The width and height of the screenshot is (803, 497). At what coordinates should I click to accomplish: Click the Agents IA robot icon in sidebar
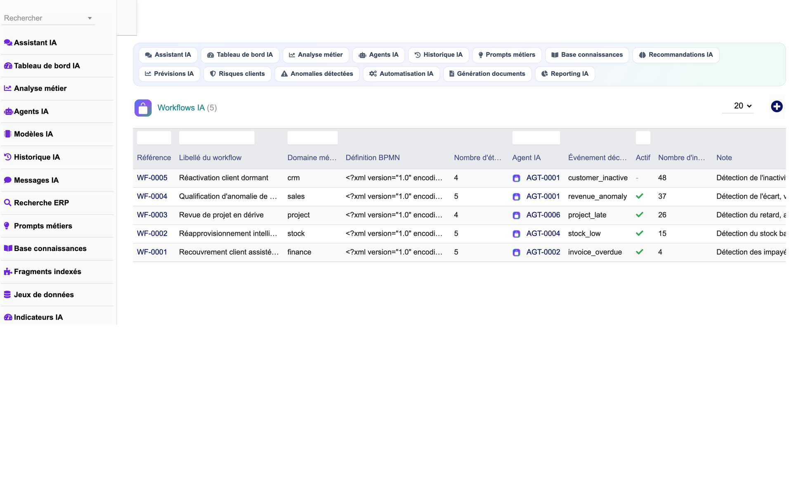(8, 111)
